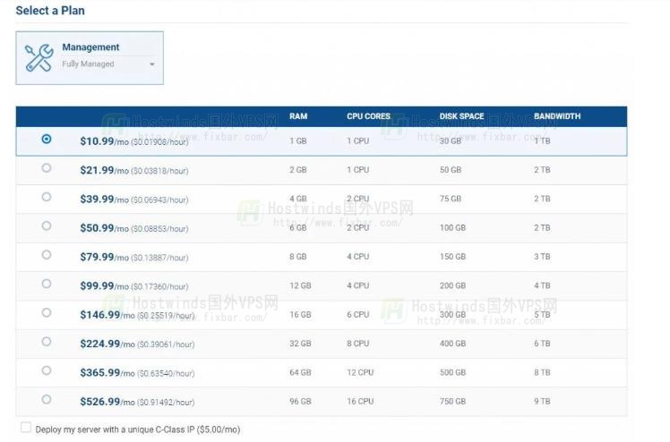This screenshot has width=670, height=442.
Task: Click the 64 GB RAM table cell
Action: pos(300,372)
